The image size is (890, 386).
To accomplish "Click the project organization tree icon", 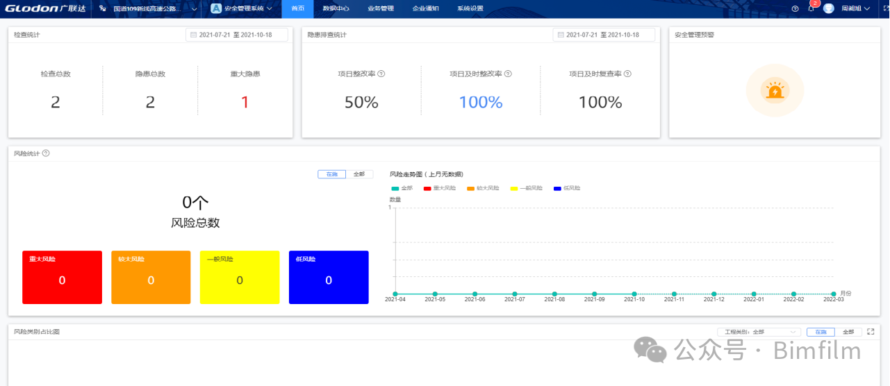I will pyautogui.click(x=103, y=8).
